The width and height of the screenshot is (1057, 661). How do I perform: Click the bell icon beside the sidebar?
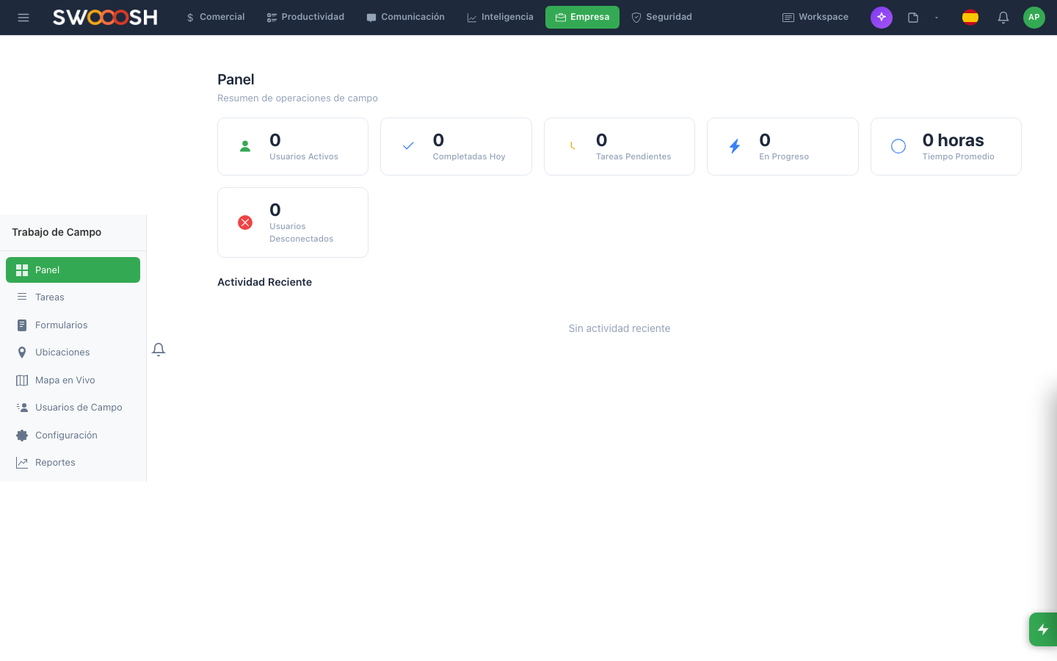pos(159,350)
